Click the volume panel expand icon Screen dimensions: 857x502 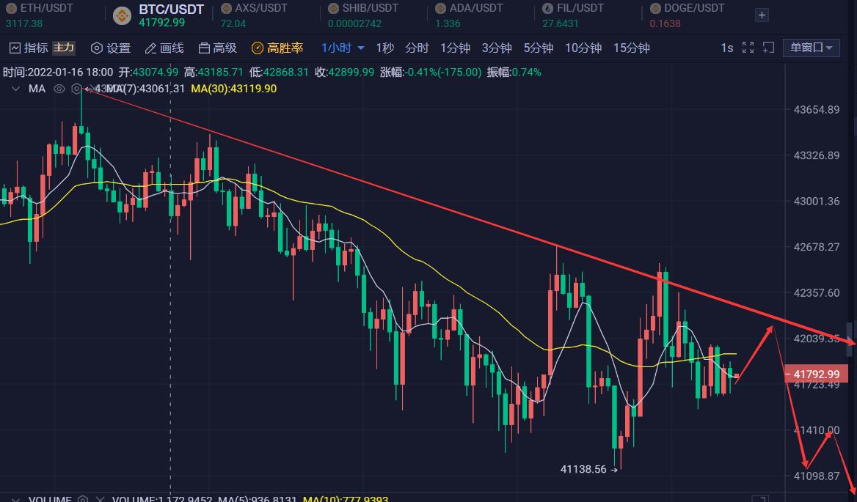pos(760,499)
